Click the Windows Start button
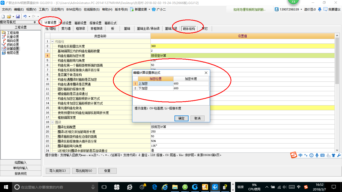 6,187
